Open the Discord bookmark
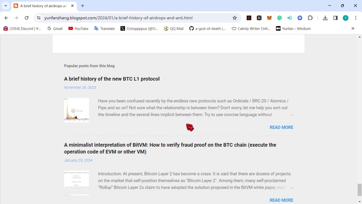The image size is (362, 204). click(x=22, y=28)
